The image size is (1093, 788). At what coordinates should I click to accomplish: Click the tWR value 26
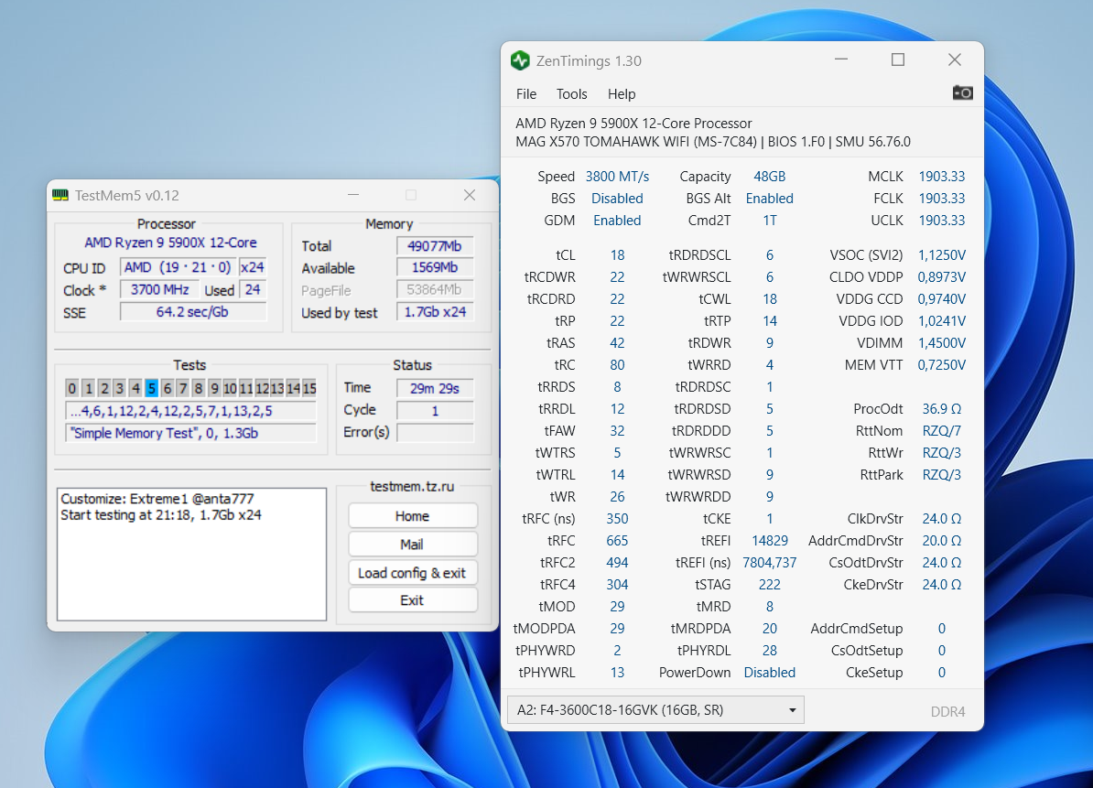617,497
